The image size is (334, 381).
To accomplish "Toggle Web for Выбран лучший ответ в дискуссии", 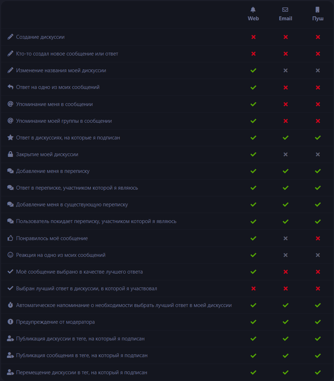I will (x=253, y=289).
